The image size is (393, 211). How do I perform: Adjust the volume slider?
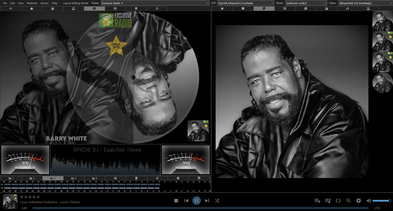tap(382, 201)
